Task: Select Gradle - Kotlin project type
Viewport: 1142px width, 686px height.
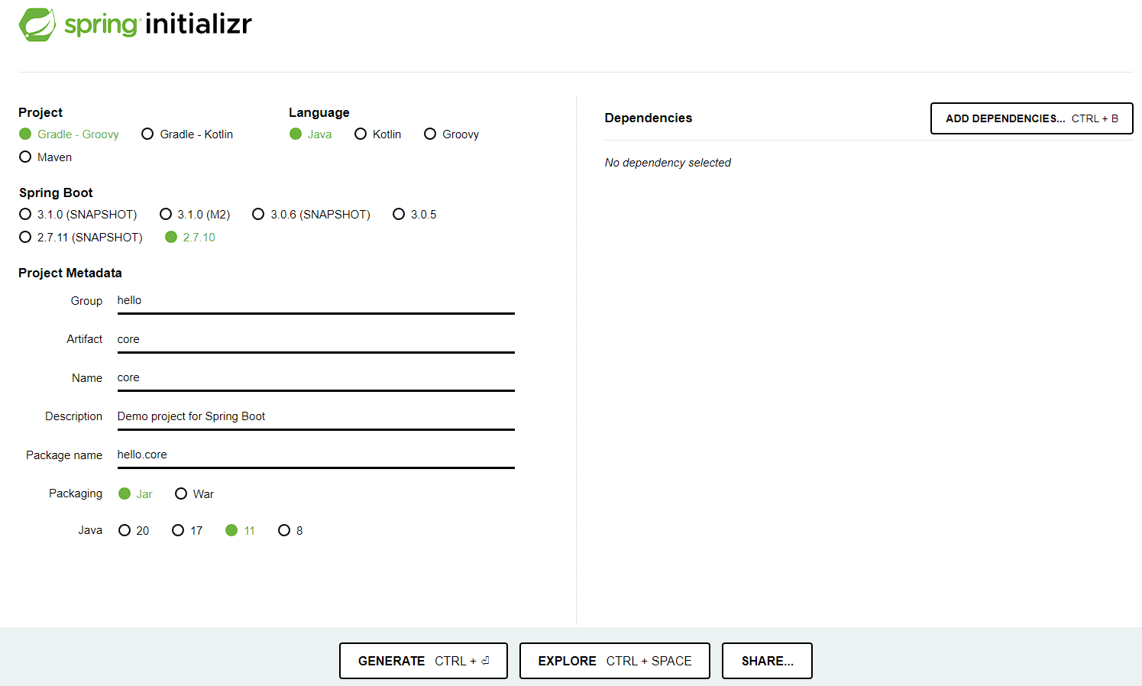Action: click(187, 134)
